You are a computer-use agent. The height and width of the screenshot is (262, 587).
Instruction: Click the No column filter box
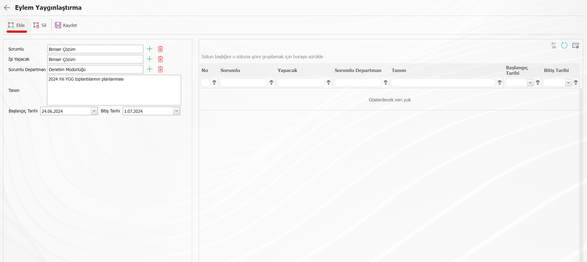tap(205, 82)
